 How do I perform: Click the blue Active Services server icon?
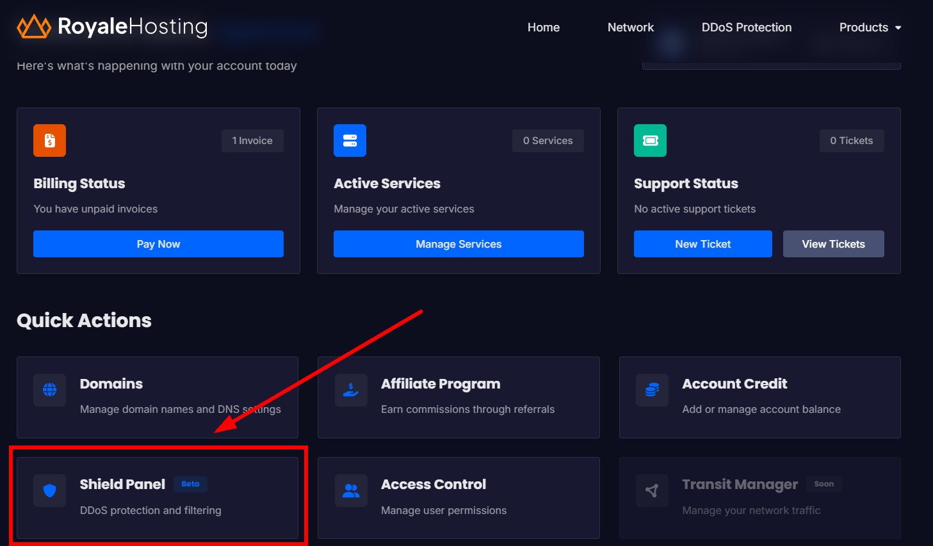350,141
